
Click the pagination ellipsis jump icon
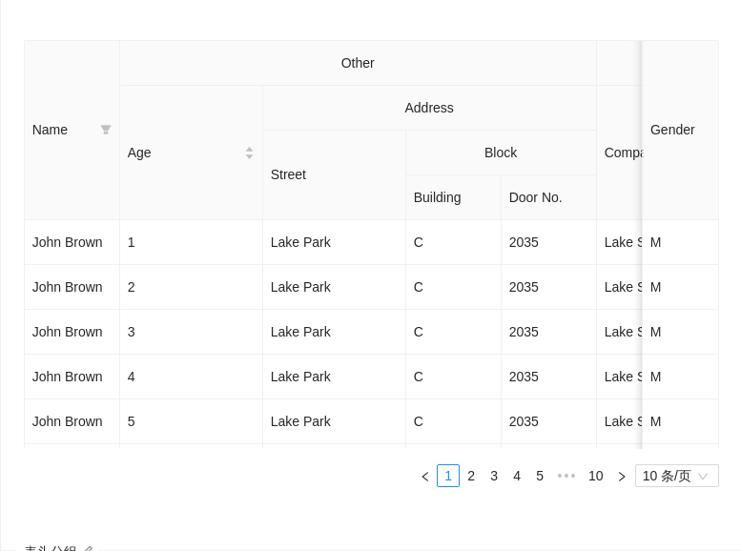(566, 476)
